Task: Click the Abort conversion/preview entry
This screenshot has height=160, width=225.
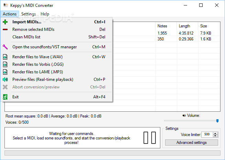Action: coord(57,87)
